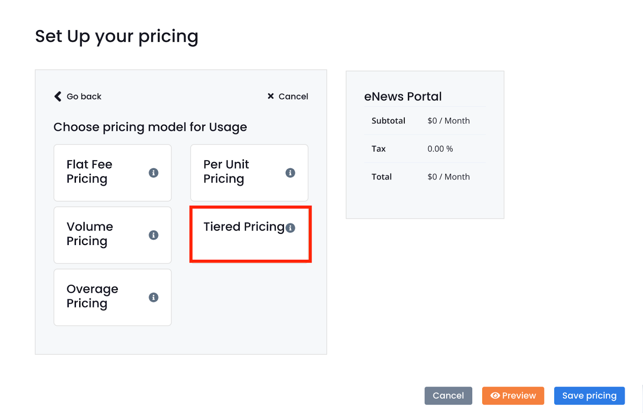Click the Cancel link in the panel header
The image size is (643, 413).
293,96
